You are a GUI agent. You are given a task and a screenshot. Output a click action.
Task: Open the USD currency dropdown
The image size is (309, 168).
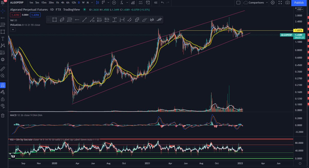coord(300,9)
